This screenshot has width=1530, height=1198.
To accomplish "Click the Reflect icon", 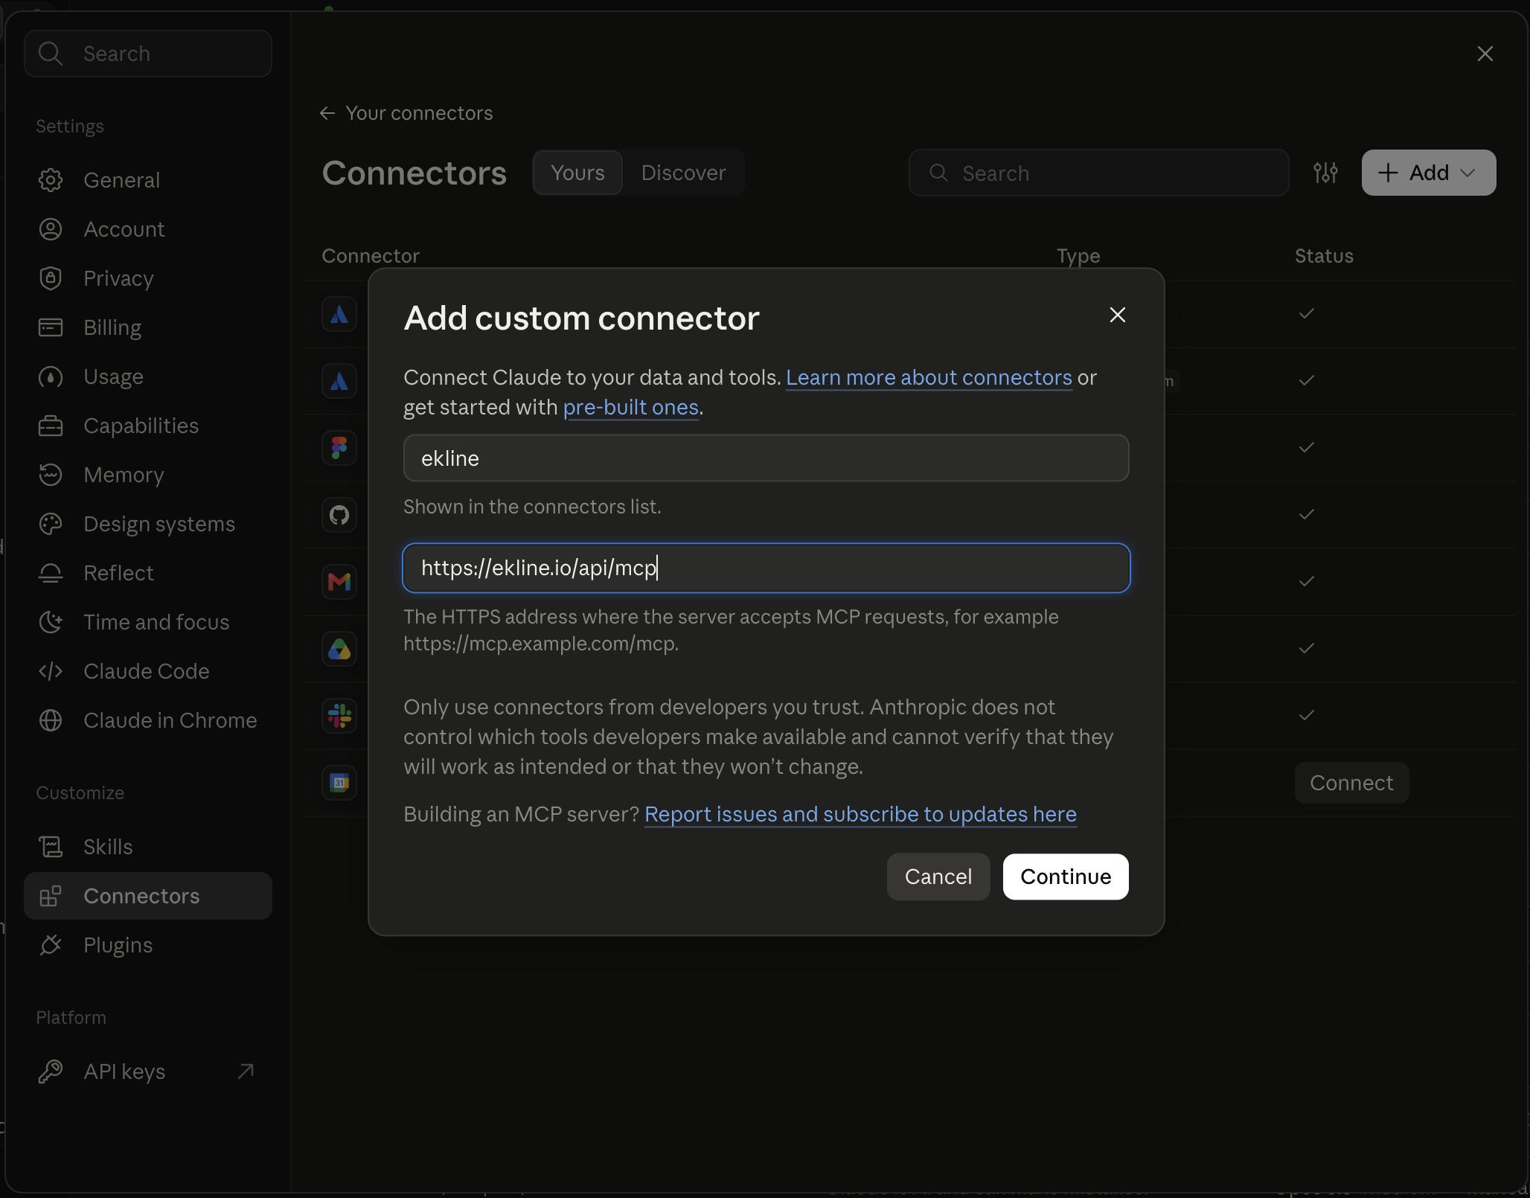I will click(51, 573).
